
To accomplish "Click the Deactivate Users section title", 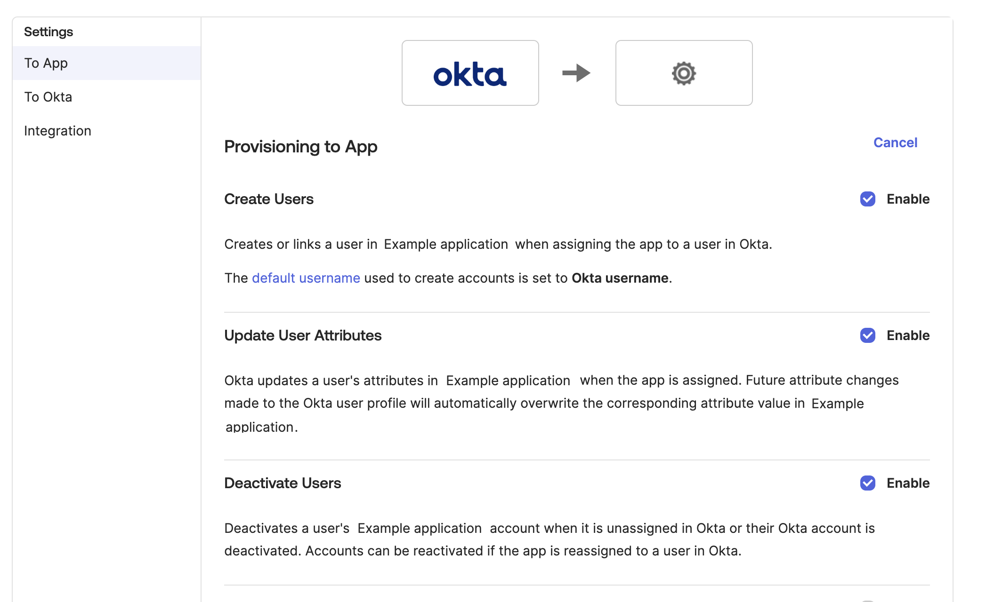I will (x=283, y=483).
